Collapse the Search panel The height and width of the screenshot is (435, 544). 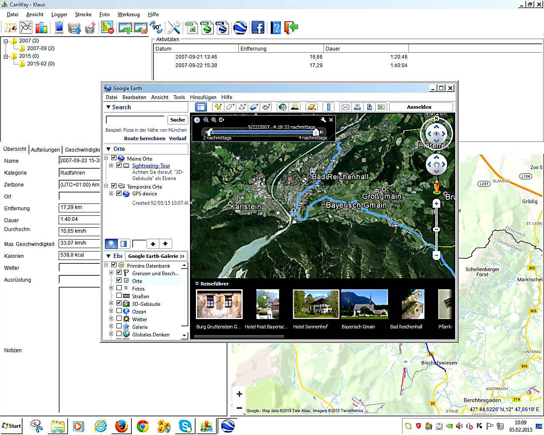[109, 107]
